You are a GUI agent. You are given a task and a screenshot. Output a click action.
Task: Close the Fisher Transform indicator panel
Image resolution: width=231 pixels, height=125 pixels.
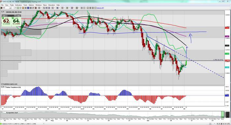[5, 87]
